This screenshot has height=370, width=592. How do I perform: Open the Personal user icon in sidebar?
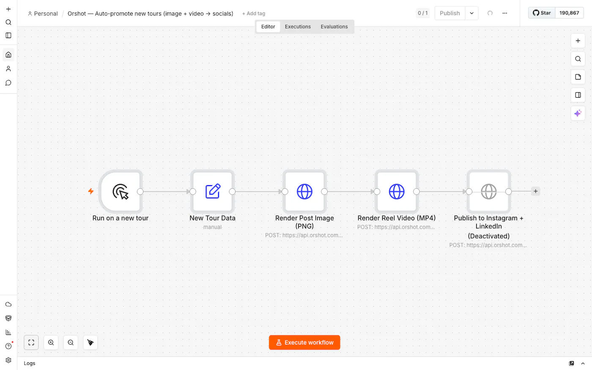tap(8, 69)
